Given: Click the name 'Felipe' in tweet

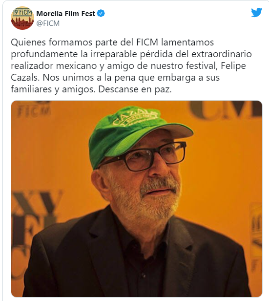Looking at the screenshot, I should (233, 66).
